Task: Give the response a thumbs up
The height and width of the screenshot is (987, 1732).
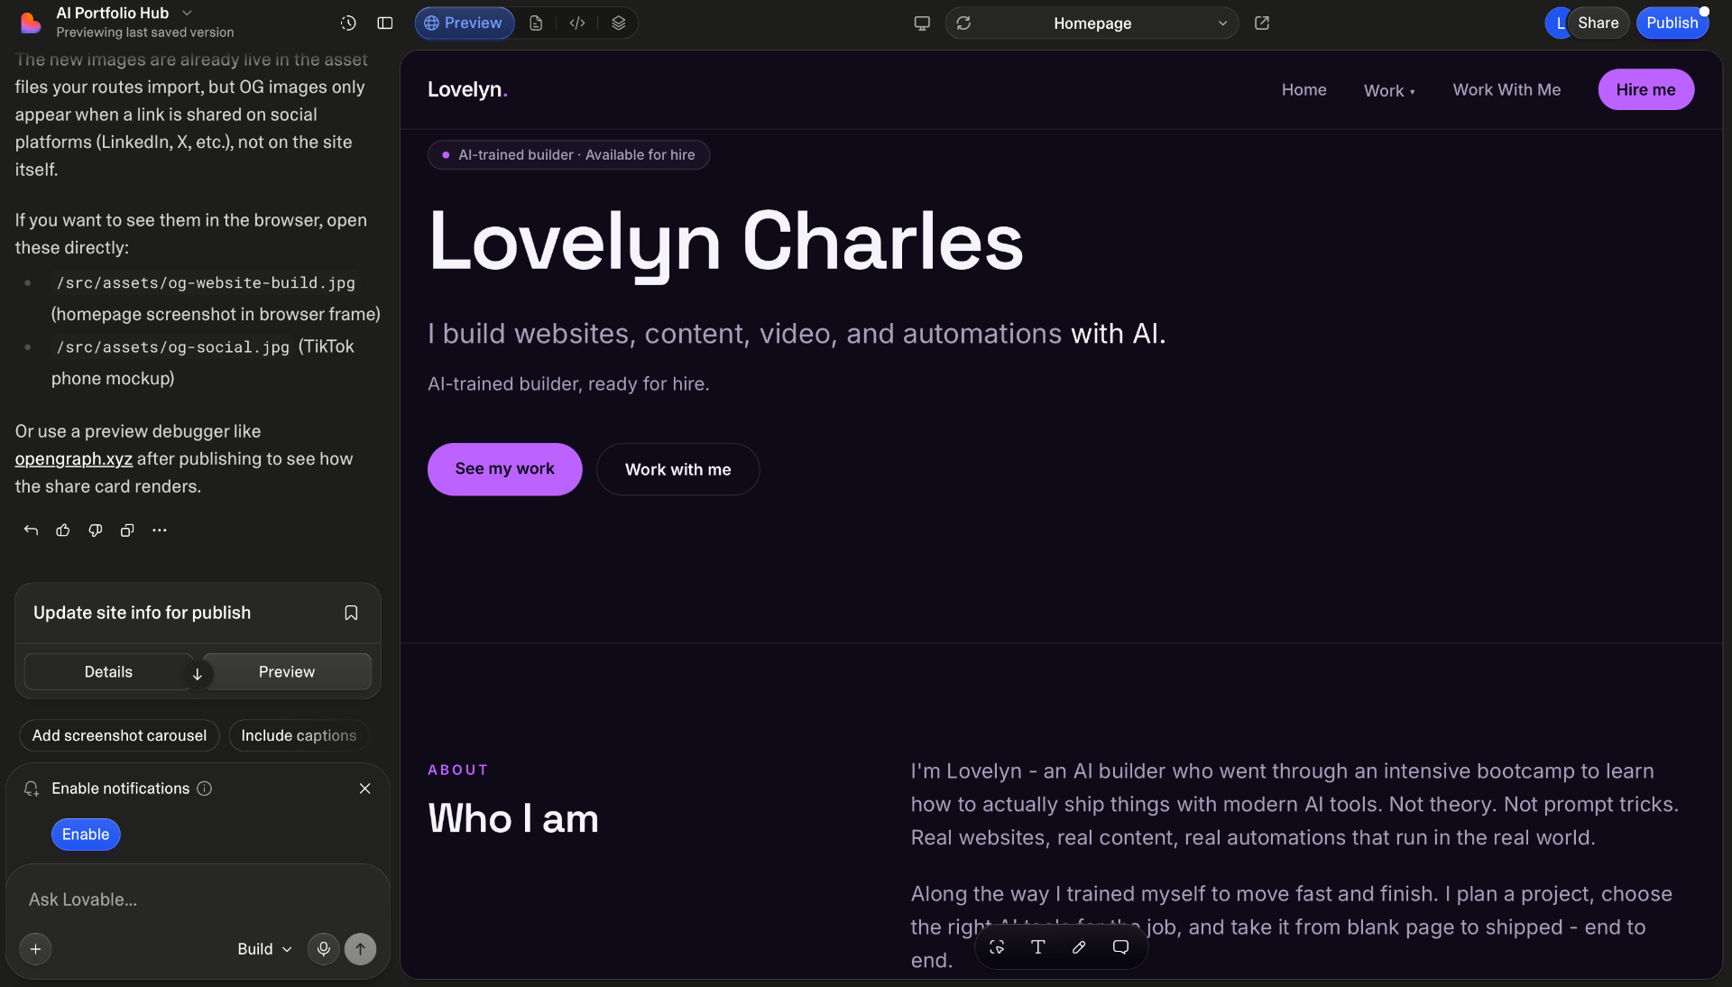Action: click(63, 530)
